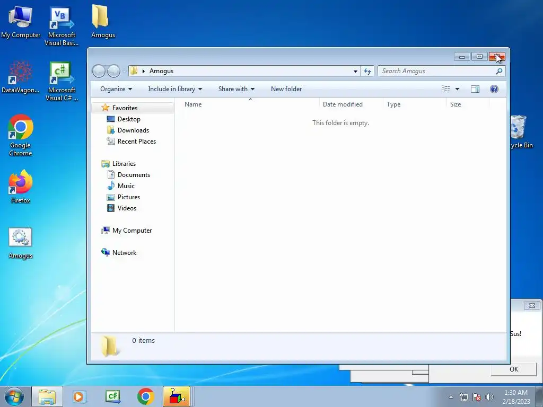Screen dimensions: 543x407
Task: Open Explorer help button
Action: pos(494,89)
